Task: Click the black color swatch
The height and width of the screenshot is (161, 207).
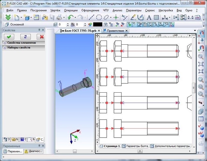Action: click(x=98, y=24)
